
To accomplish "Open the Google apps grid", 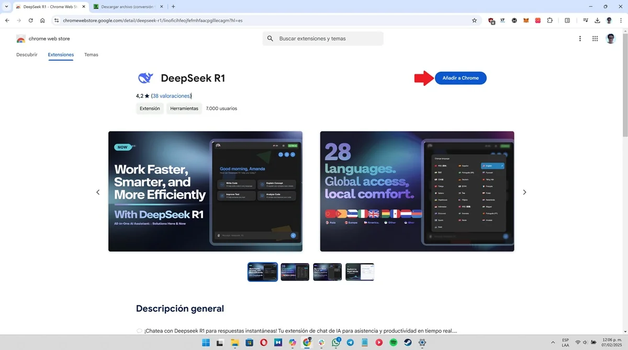I will (595, 38).
